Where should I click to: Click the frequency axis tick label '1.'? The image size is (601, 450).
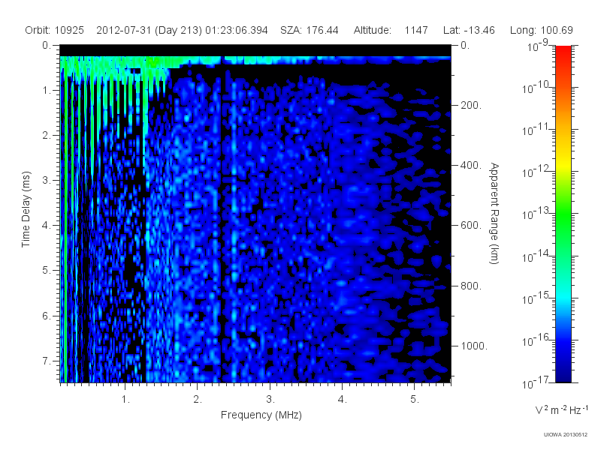(x=125, y=400)
